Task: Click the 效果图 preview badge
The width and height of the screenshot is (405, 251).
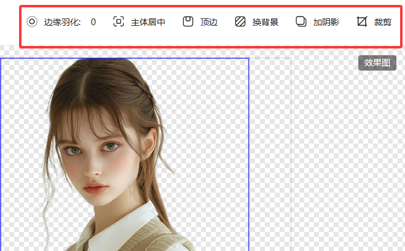Action: (377, 63)
